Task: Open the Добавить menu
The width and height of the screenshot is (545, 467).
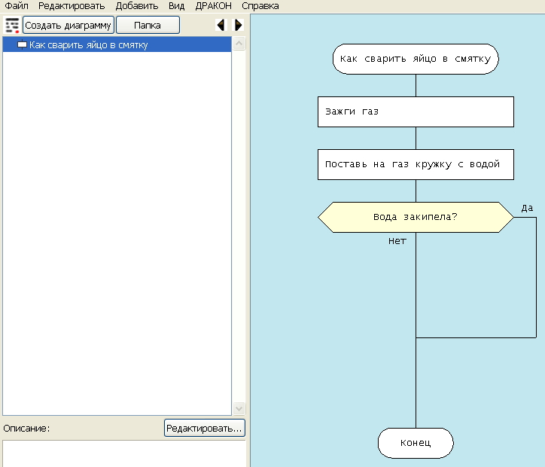Action: click(x=136, y=6)
